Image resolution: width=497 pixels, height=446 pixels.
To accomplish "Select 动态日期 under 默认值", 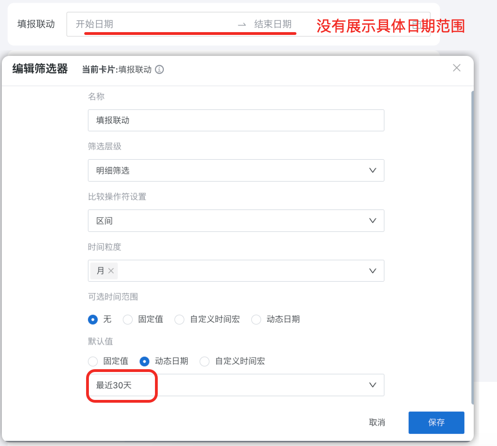I will pyautogui.click(x=145, y=361).
